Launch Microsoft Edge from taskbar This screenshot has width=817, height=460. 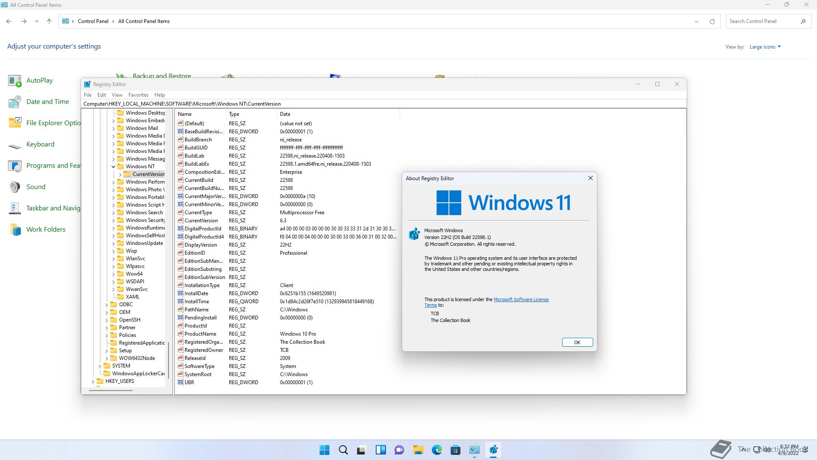coord(437,450)
